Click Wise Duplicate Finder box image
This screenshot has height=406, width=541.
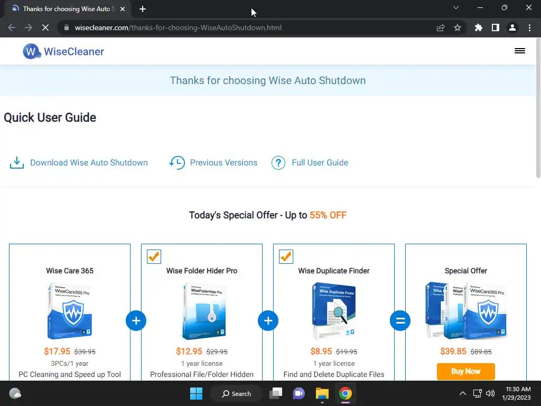point(334,311)
